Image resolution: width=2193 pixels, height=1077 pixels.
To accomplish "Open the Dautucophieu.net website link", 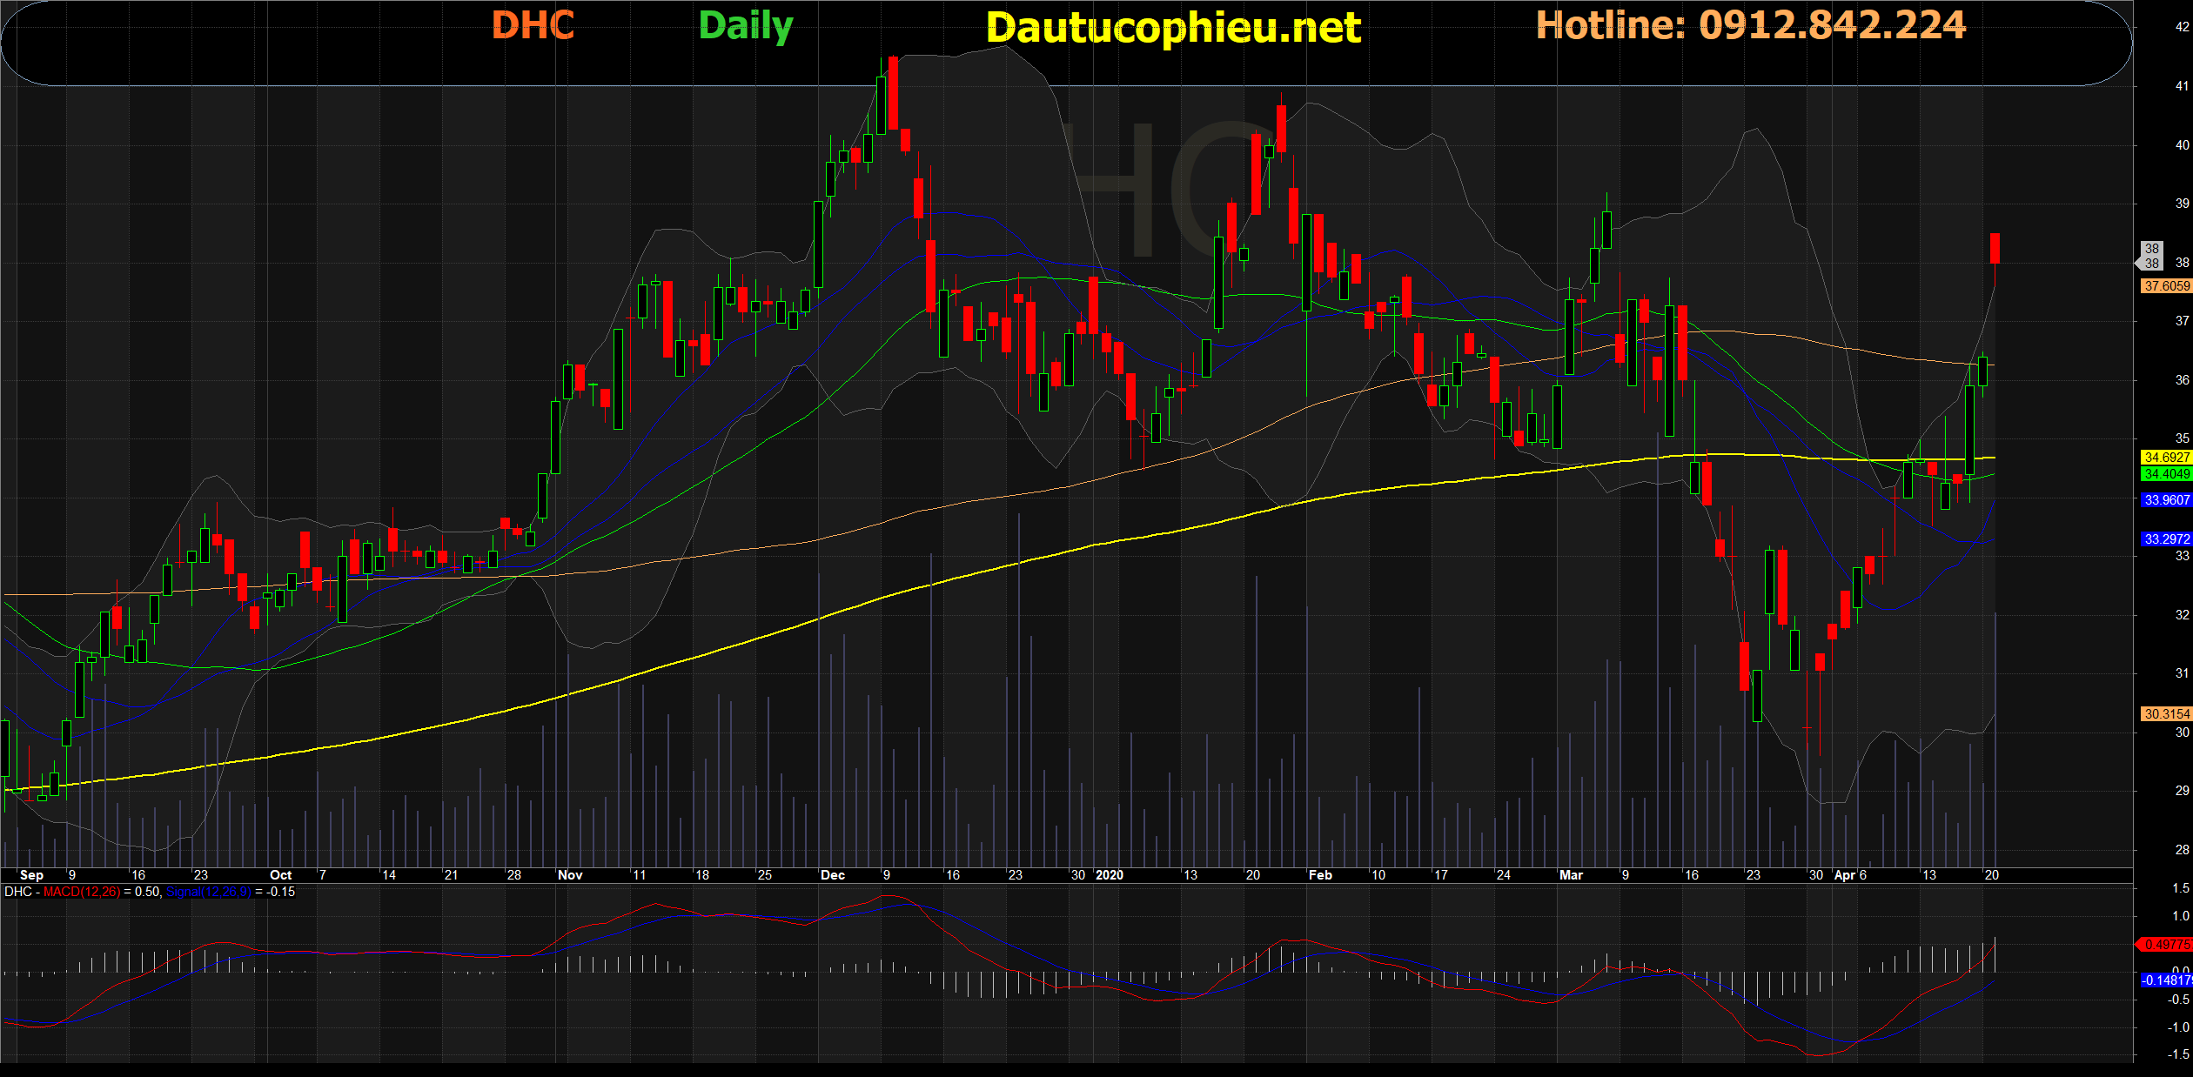I will click(1173, 28).
